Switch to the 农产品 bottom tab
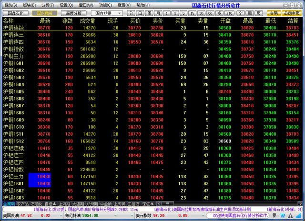This screenshot has width=305, height=221. (x=22, y=203)
